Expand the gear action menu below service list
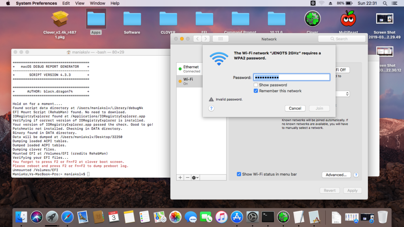Image resolution: width=404 pixels, height=227 pixels. 195,178
